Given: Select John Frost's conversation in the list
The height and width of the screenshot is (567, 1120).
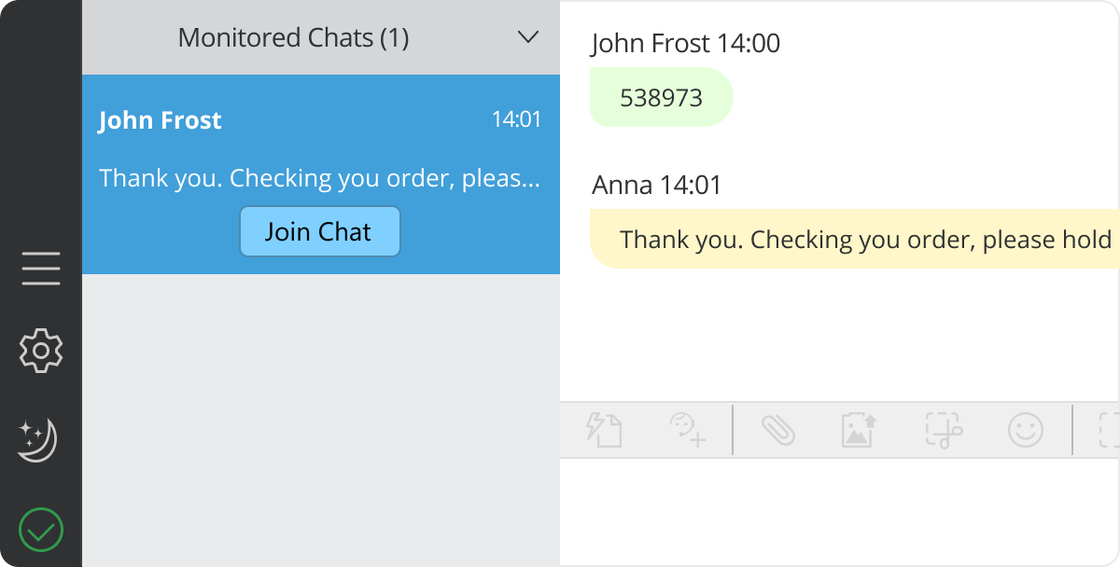Looking at the screenshot, I should tap(320, 119).
